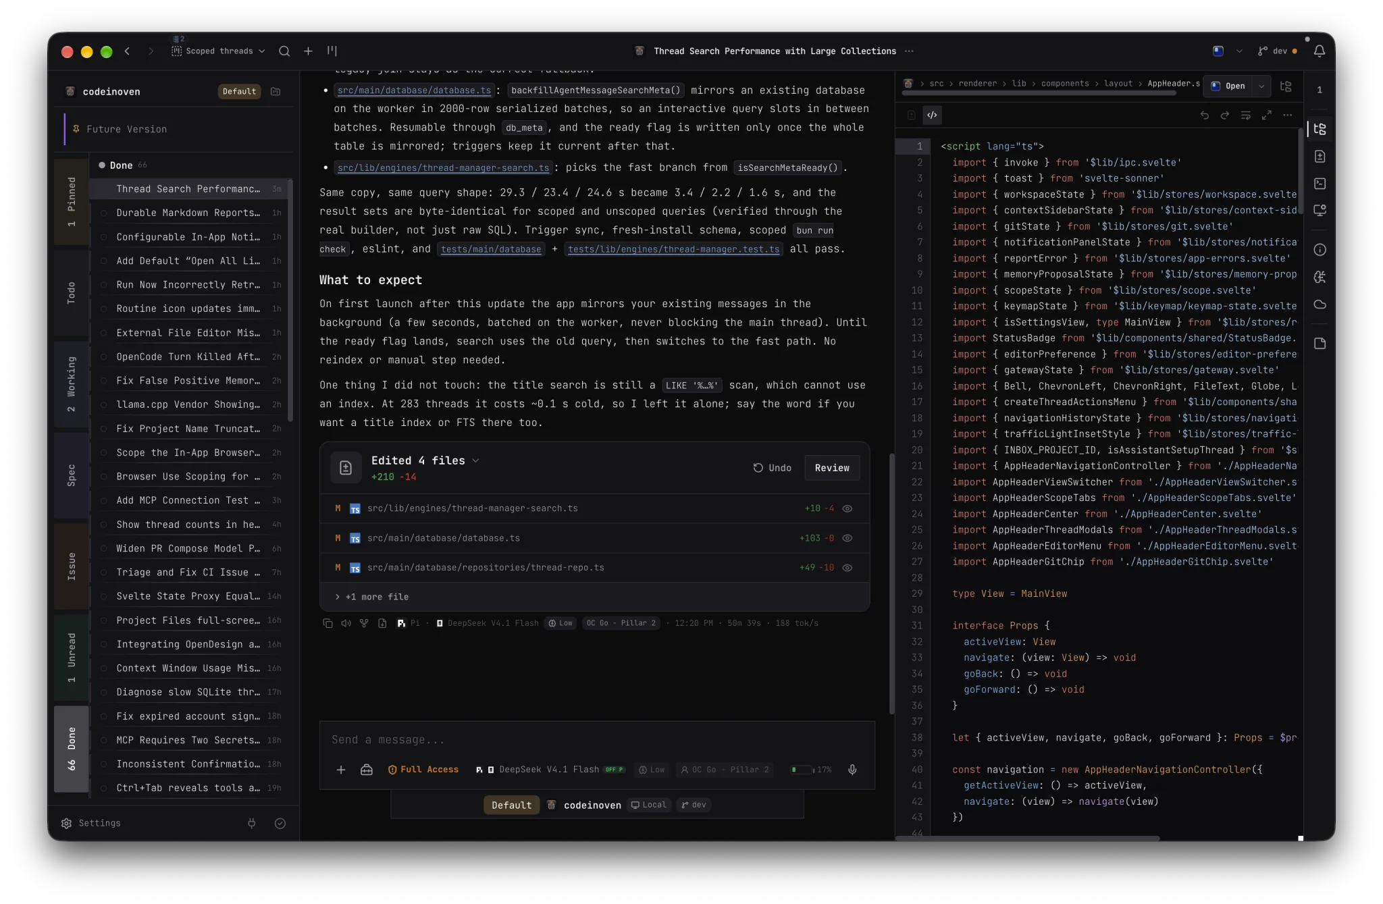1383x904 pixels.
Task: Change the Low reasoning effort in the composer
Action: [x=652, y=770]
